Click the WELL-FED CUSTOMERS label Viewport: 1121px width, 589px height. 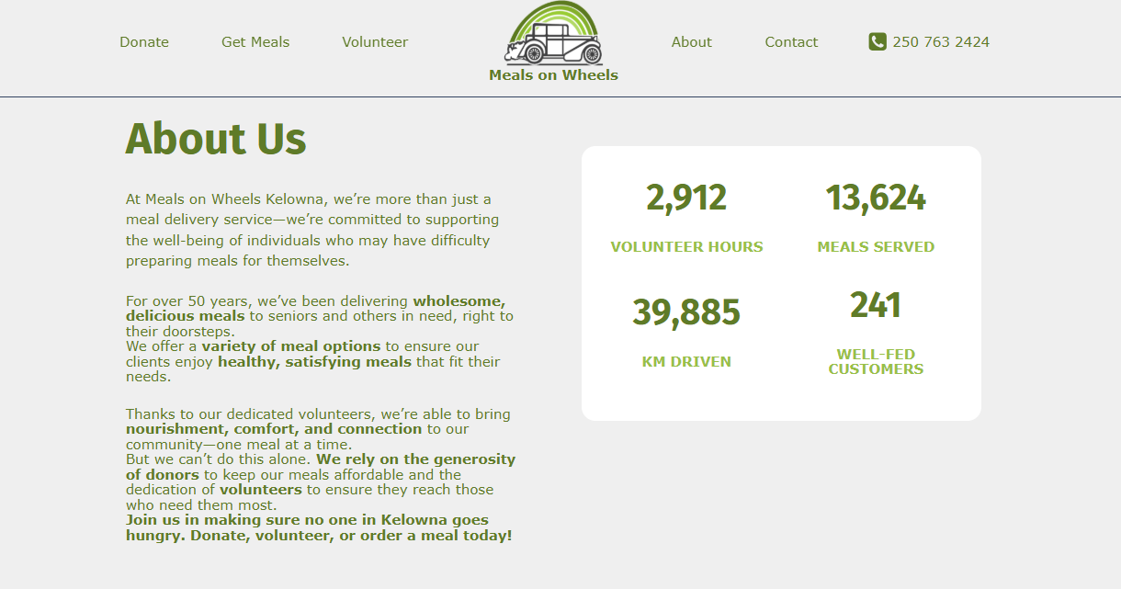click(x=876, y=362)
